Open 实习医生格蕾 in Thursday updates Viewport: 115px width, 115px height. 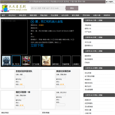pyautogui.click(x=89, y=76)
